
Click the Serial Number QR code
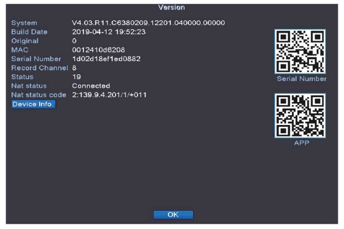[300, 52]
